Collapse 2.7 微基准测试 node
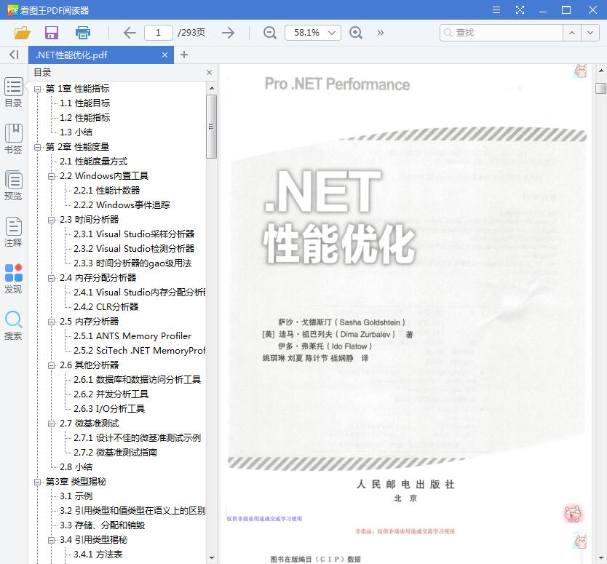This screenshot has height=564, width=607. [51, 424]
